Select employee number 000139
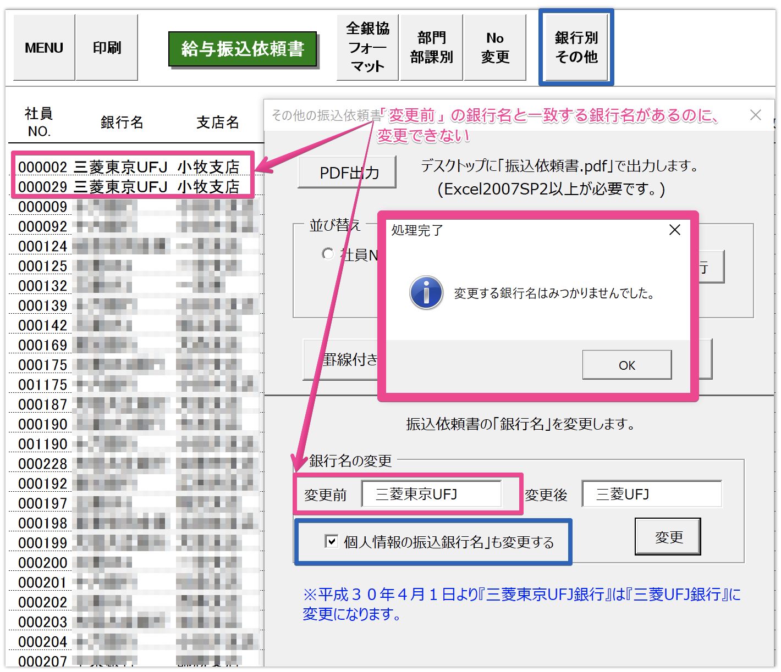Viewport: 781px width, 672px height. click(43, 306)
